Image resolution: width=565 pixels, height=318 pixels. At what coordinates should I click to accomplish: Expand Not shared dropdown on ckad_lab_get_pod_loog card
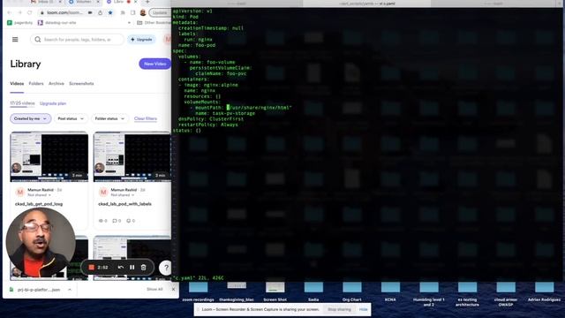click(x=39, y=195)
